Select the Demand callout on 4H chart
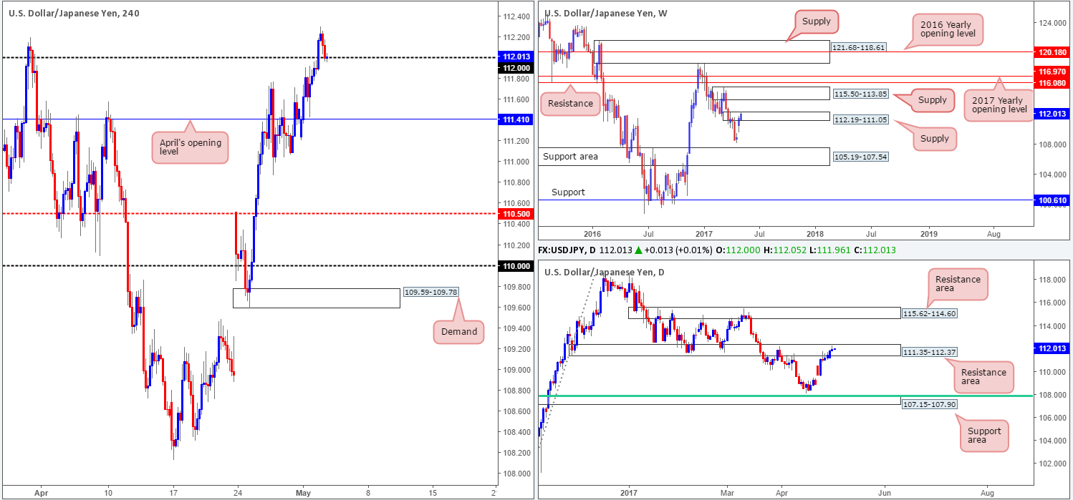1073x500 pixels. tap(458, 331)
